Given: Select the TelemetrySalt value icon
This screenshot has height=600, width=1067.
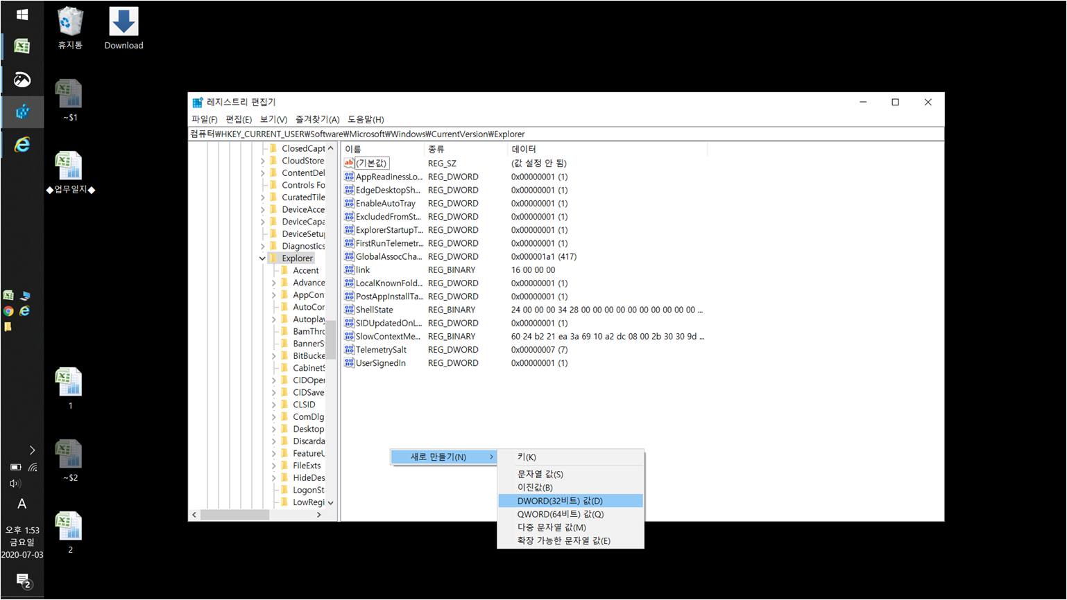Looking at the screenshot, I should tap(349, 349).
